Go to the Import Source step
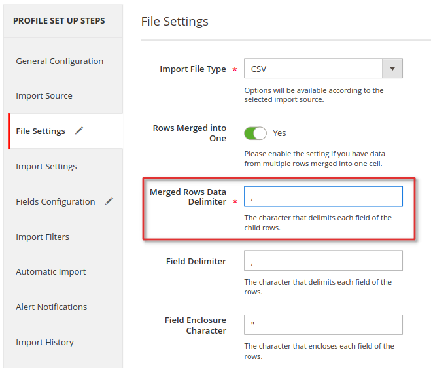Viewport: 431px width, 380px height. [x=44, y=95]
